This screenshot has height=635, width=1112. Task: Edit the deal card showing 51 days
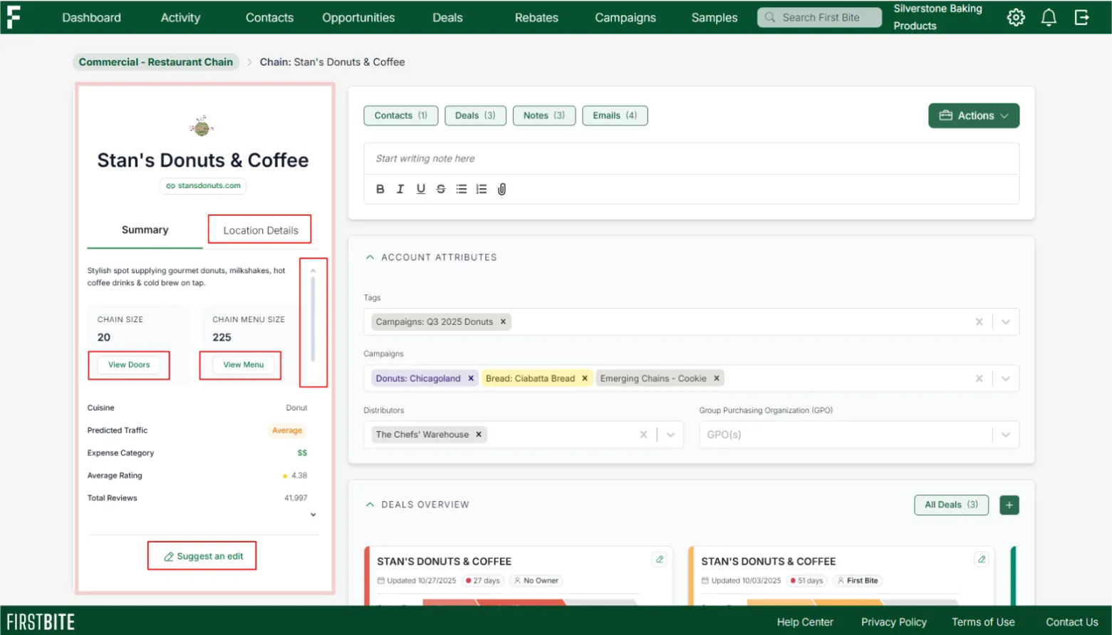pos(982,559)
